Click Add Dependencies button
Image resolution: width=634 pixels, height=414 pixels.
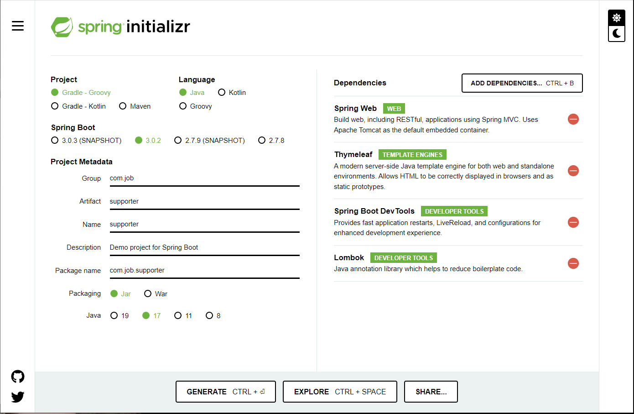[522, 83]
